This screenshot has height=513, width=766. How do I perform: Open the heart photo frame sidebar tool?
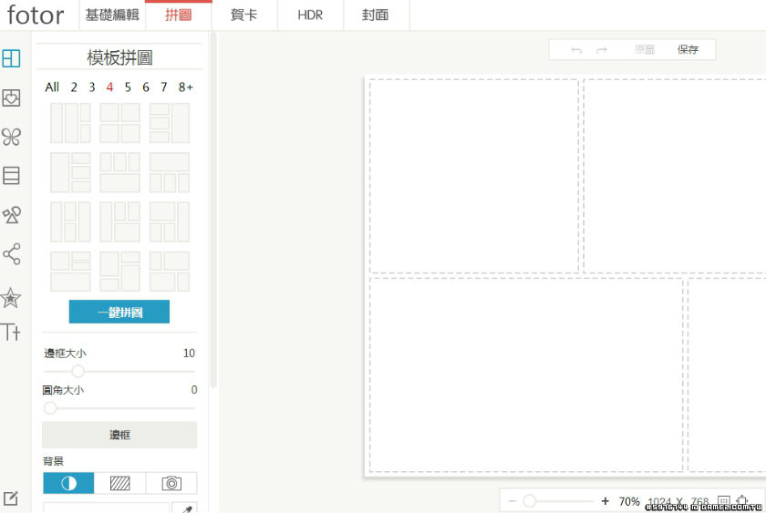click(11, 98)
